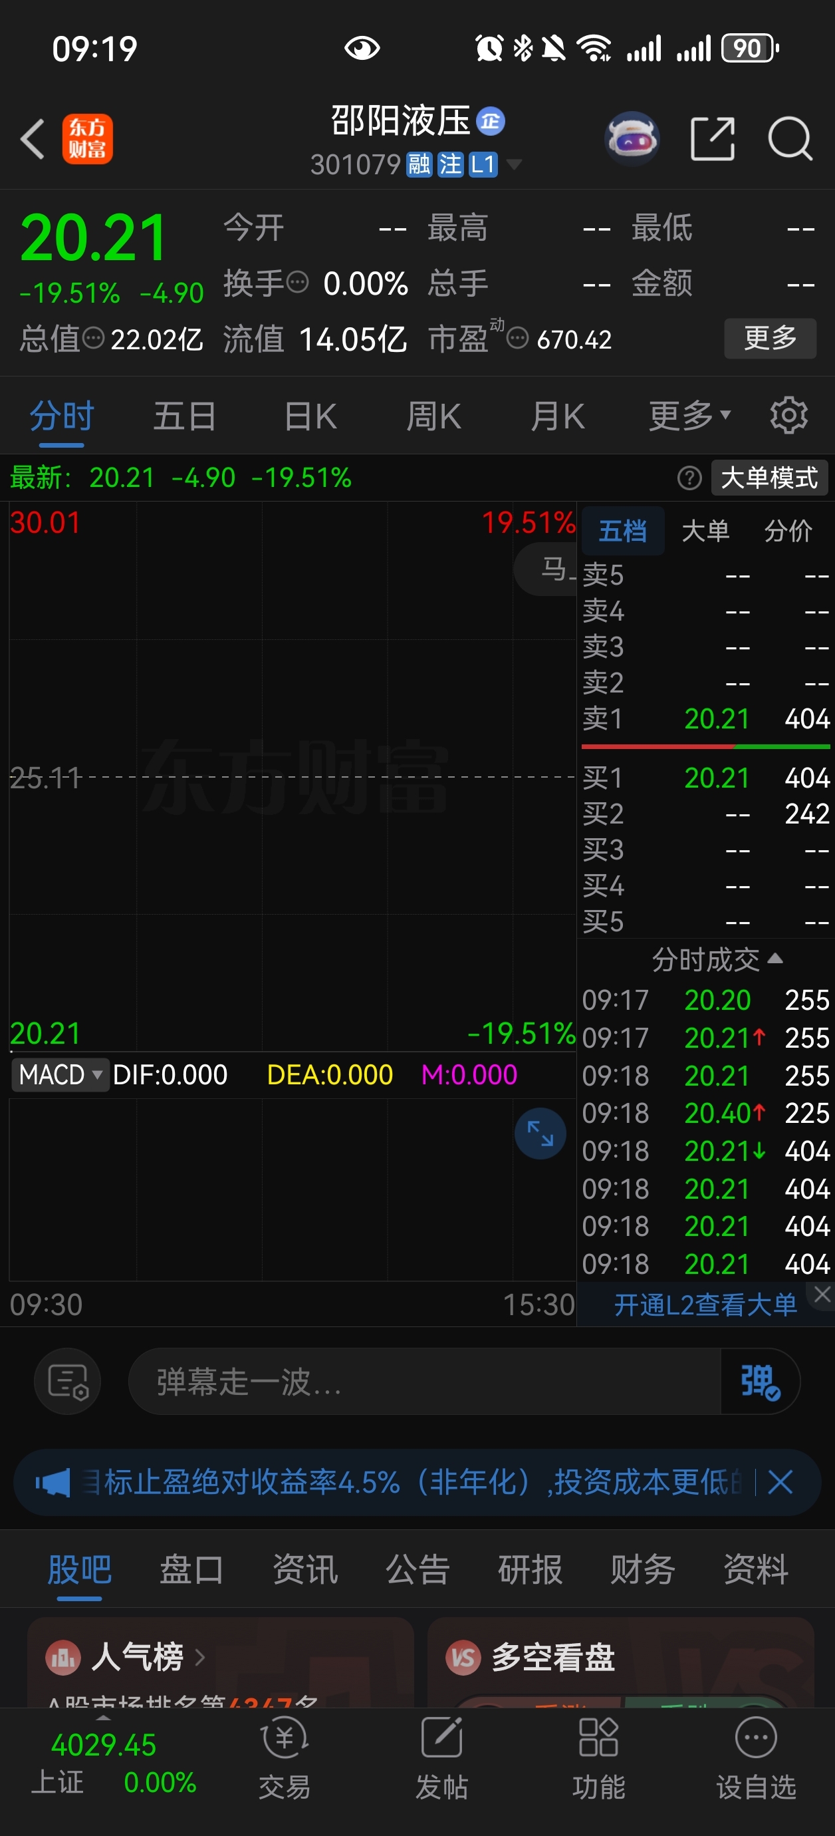Open chart settings gear icon

(788, 416)
